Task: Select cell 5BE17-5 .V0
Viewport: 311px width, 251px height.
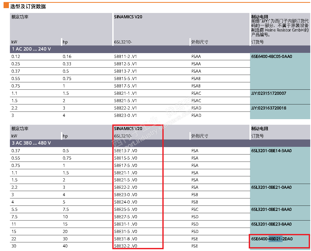Action: pos(126,165)
